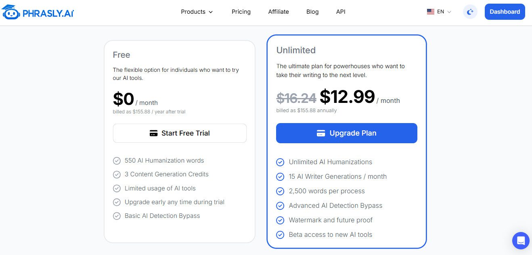Viewport: 532px width, 255px height.
Task: Click the checkmark beside Unlimited AI Humanizations
Action: (280, 162)
